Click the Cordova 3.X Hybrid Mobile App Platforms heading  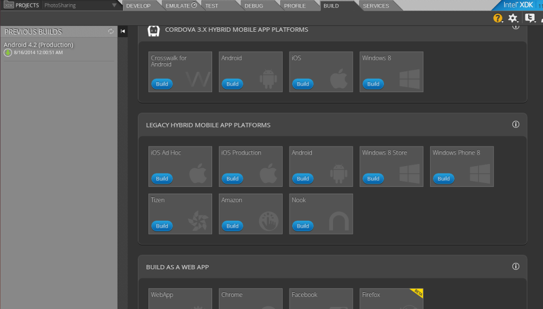coord(237,30)
